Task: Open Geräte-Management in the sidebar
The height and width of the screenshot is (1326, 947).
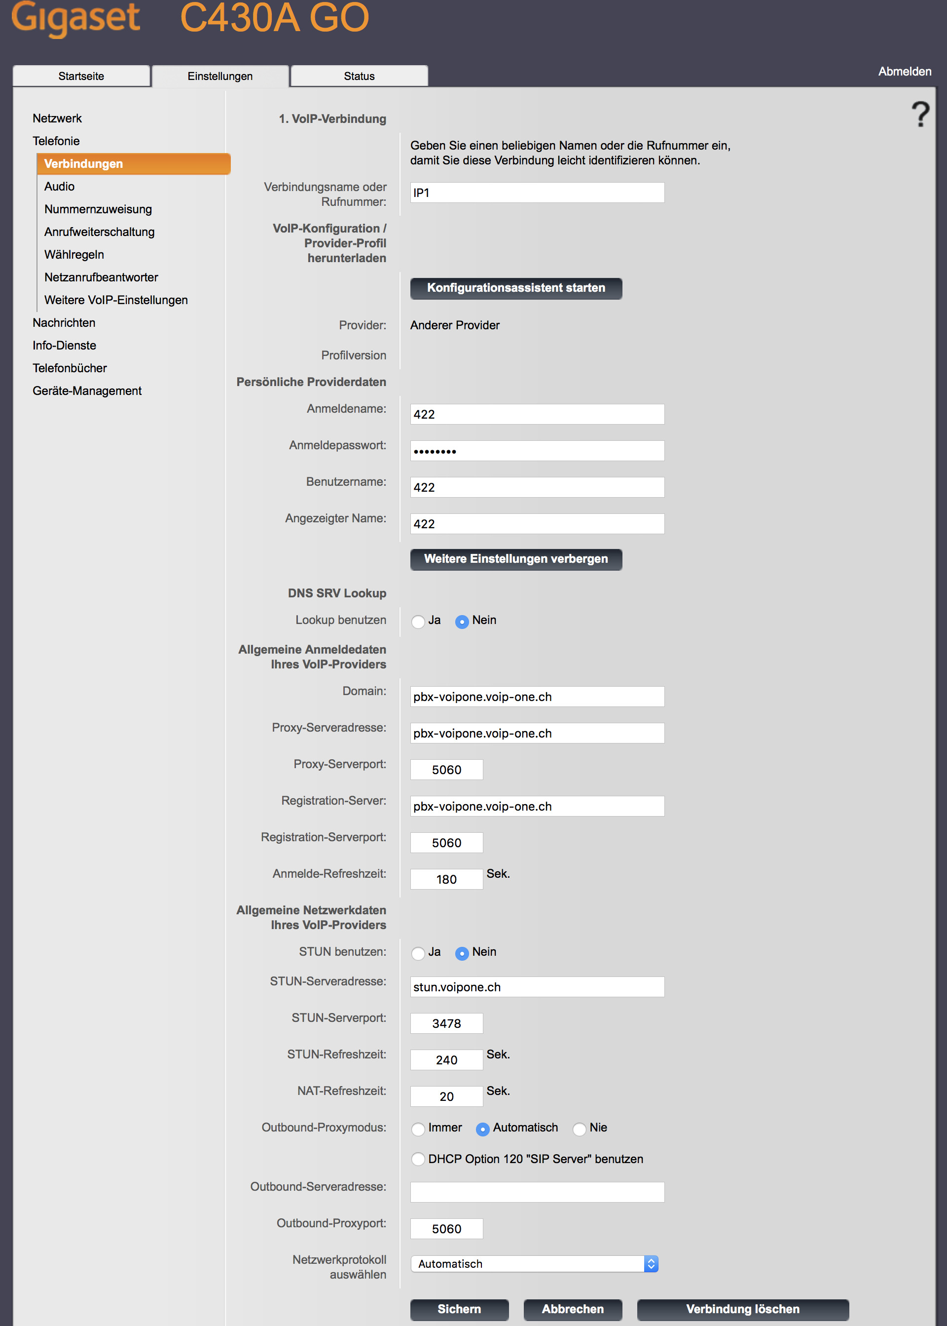Action: 87,391
